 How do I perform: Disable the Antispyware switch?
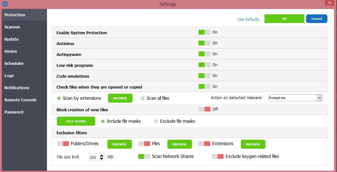coord(204,54)
